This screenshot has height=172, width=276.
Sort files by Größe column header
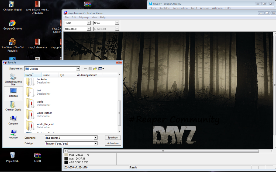point(50,75)
